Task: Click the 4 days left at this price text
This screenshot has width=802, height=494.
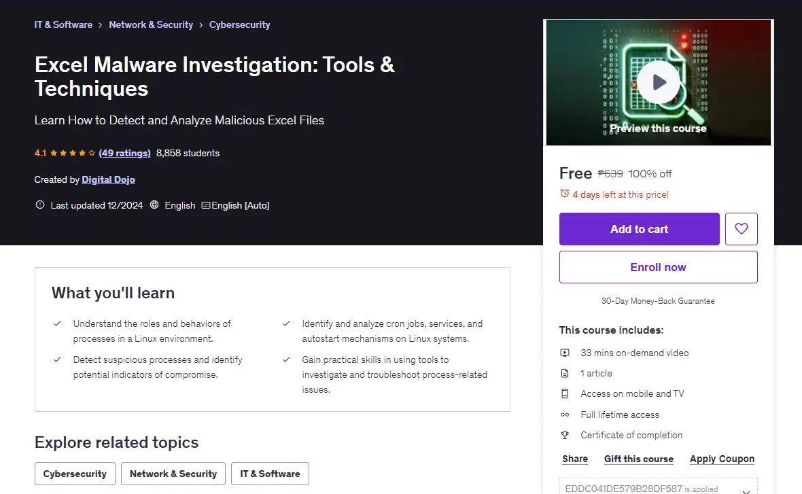Action: [621, 194]
